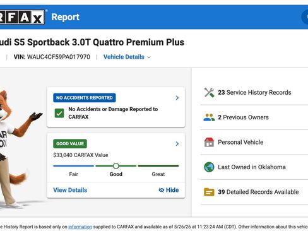Click the 'Great' slider label

point(158,174)
